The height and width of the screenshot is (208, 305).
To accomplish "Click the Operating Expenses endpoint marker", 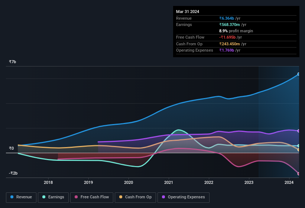I will click(299, 131).
